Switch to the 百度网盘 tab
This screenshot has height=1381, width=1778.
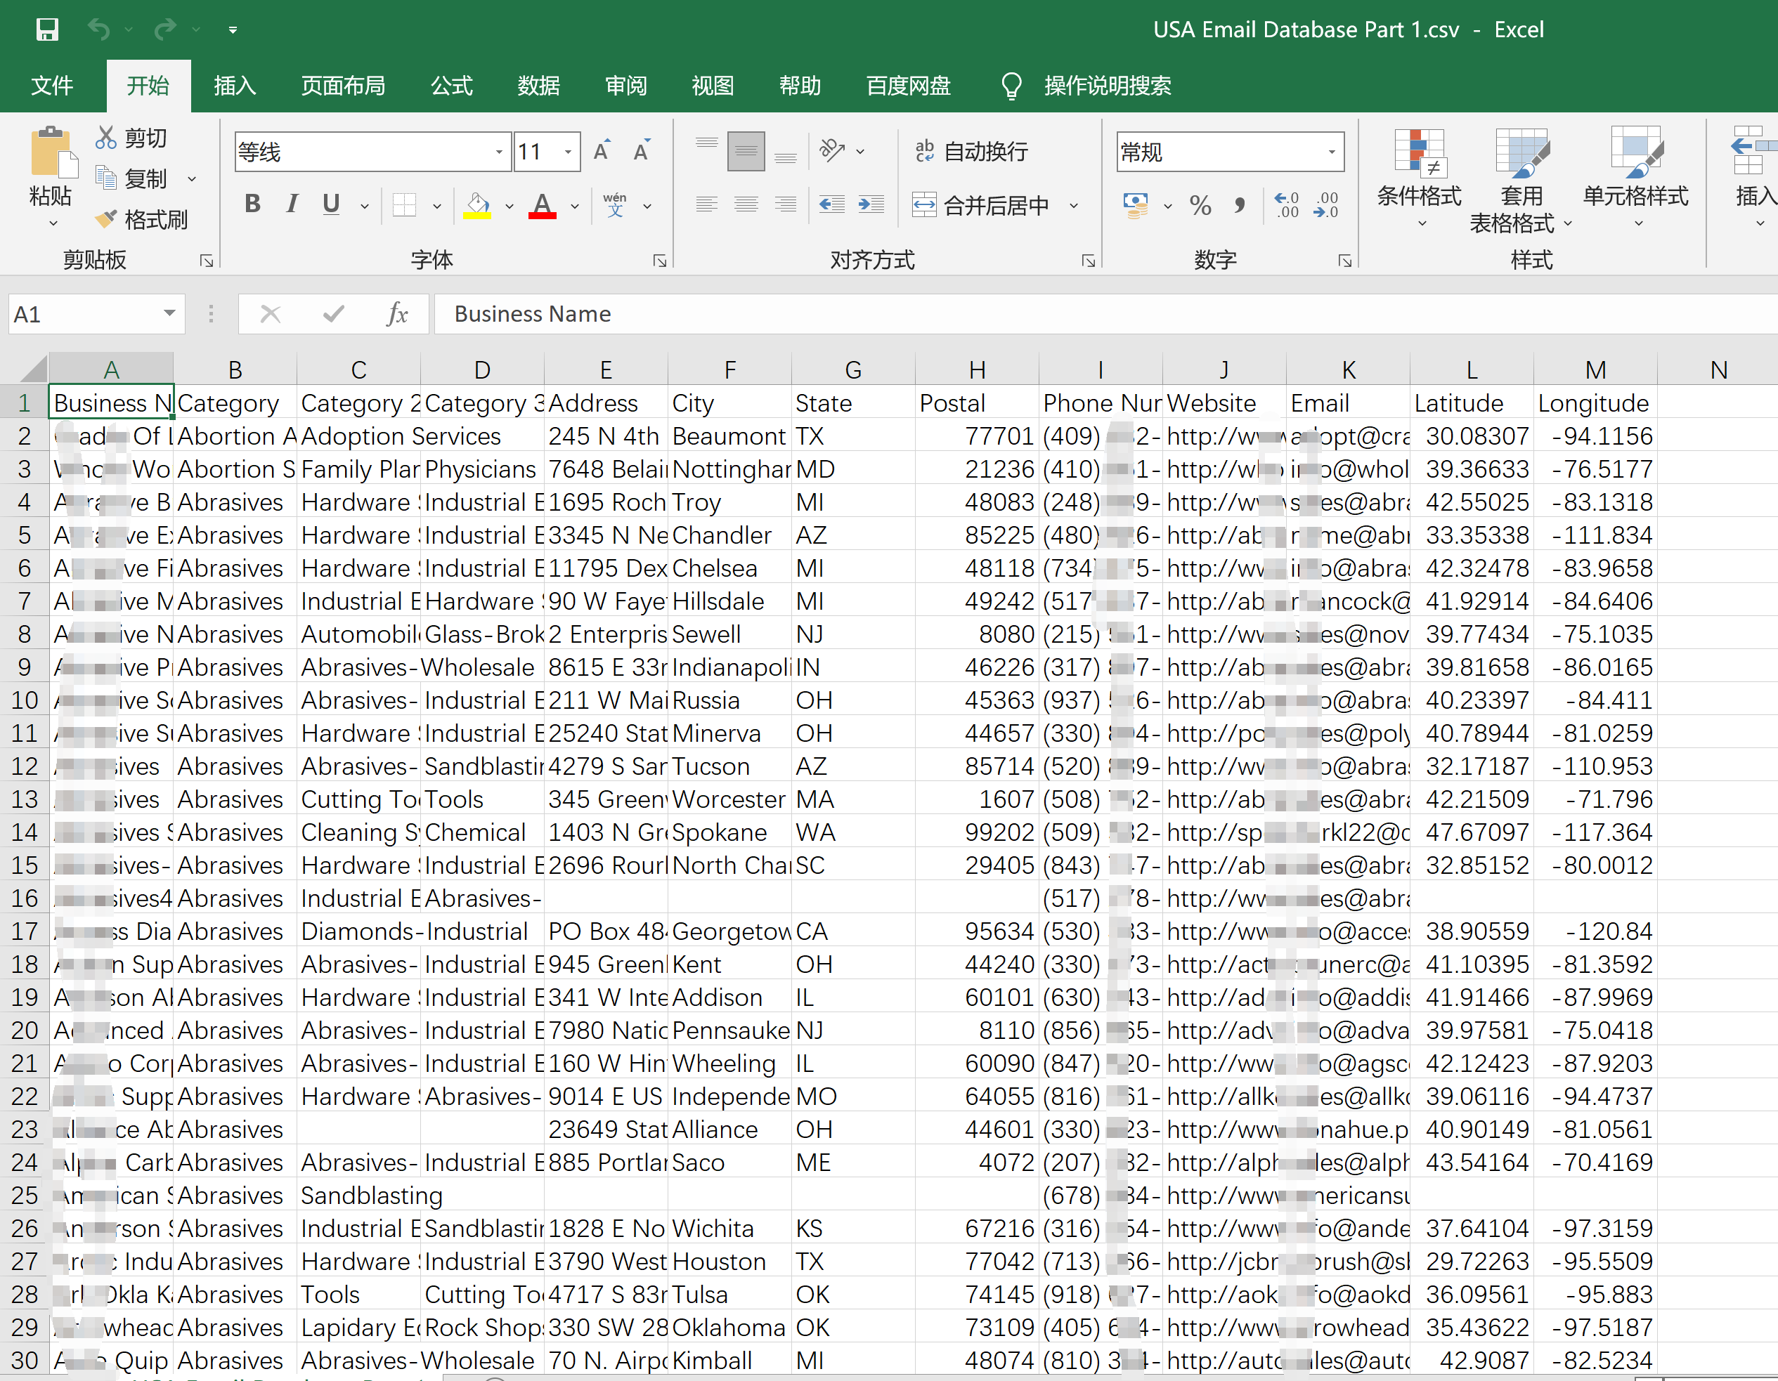(x=909, y=86)
